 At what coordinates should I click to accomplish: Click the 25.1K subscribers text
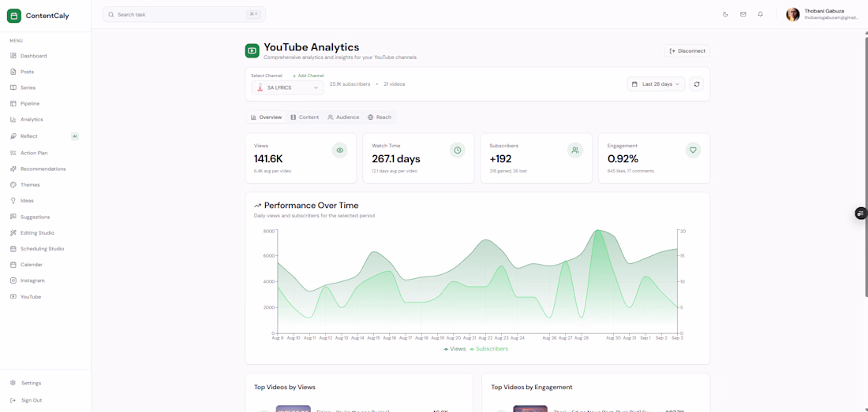(x=350, y=84)
